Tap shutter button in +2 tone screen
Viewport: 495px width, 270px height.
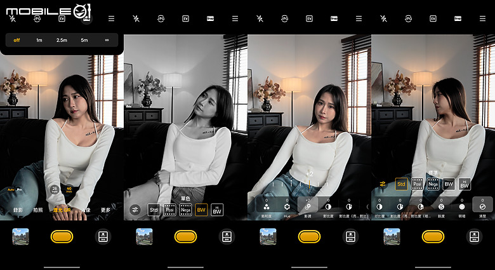pyautogui.click(x=310, y=236)
